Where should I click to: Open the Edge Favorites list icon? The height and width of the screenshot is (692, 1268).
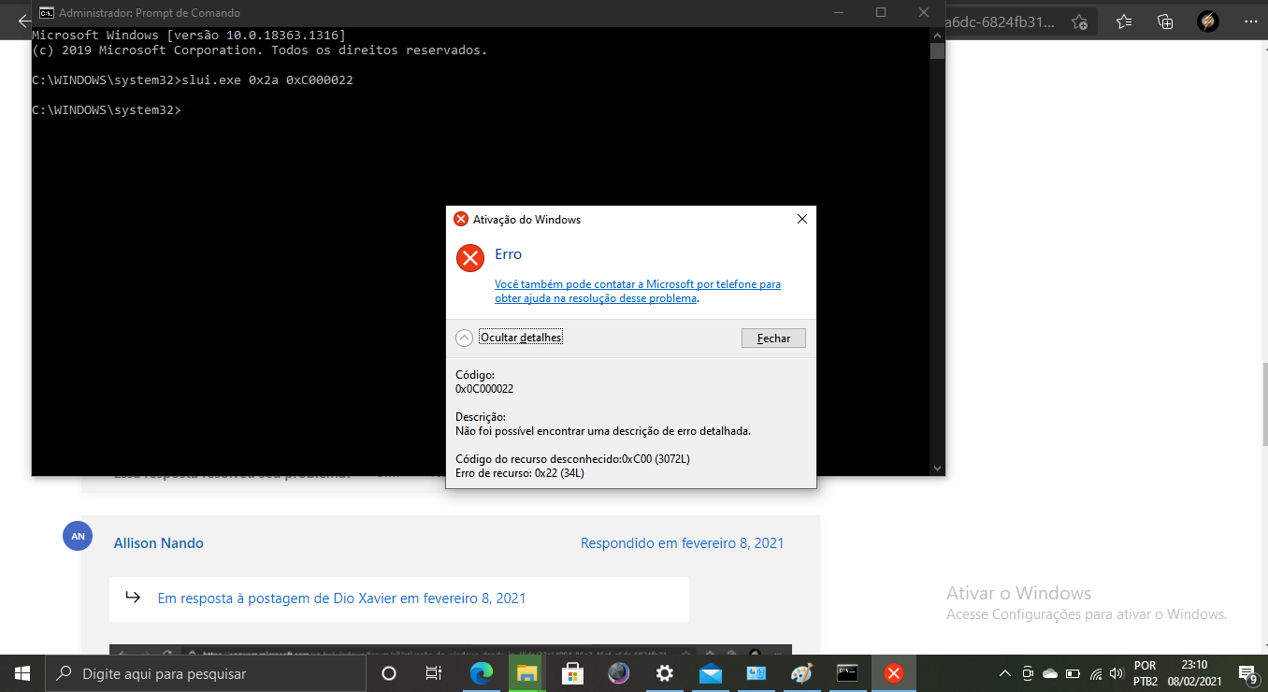coord(1124,22)
